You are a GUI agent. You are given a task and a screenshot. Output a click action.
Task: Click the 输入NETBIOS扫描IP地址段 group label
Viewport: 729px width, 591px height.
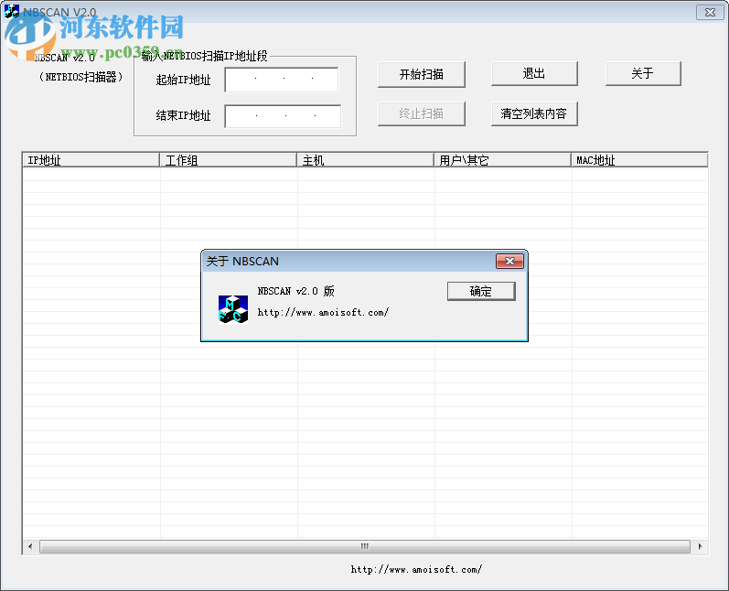[x=205, y=56]
